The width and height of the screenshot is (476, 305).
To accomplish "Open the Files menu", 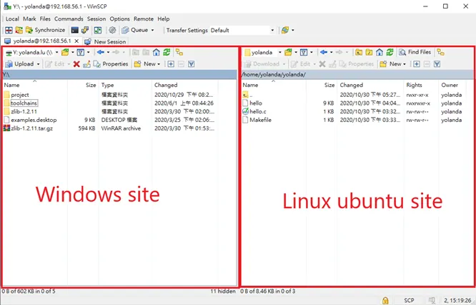I will point(45,19).
